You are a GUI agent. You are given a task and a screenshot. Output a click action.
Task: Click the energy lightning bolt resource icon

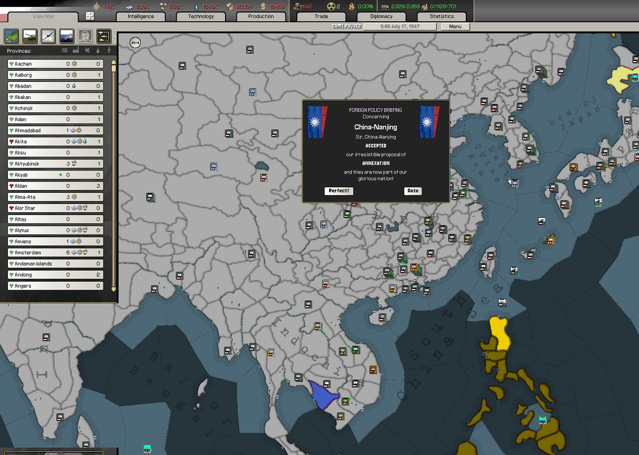(97, 6)
